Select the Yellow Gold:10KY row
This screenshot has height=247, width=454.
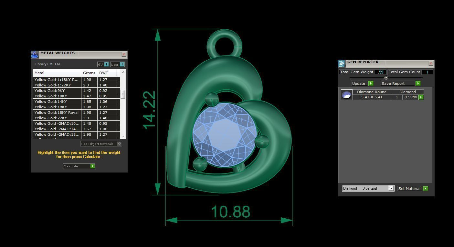(76, 96)
